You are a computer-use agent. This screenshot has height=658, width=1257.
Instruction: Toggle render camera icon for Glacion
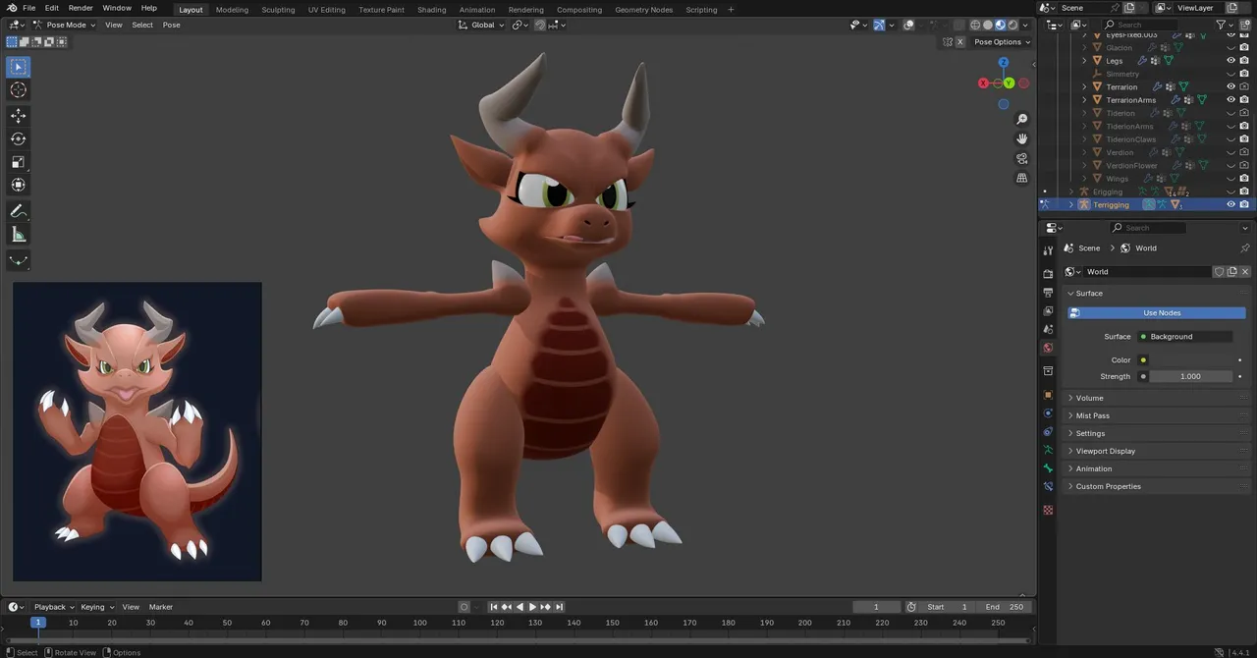point(1244,47)
